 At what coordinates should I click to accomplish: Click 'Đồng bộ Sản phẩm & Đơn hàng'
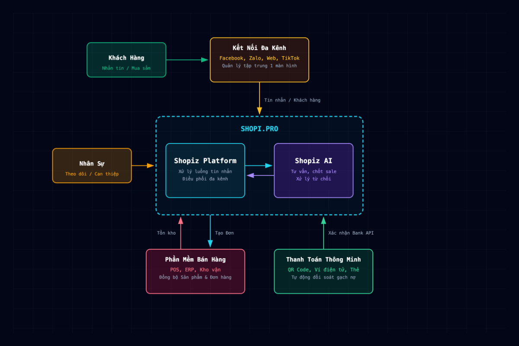(x=195, y=277)
